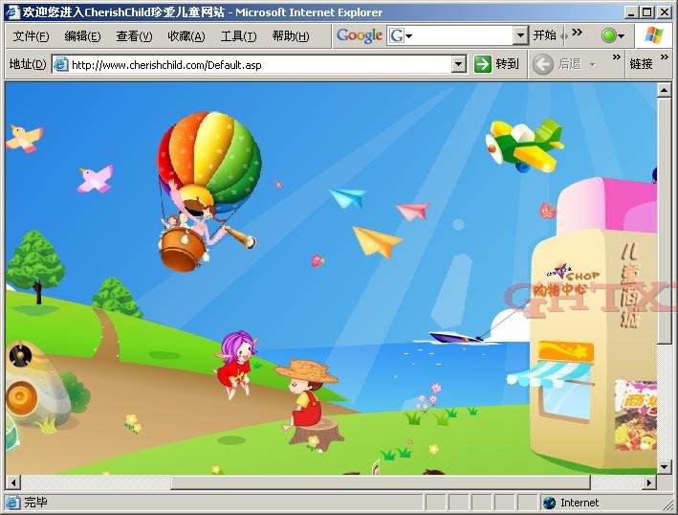Click the Internet zone globe icon
This screenshot has height=515, width=678.
coord(549,503)
